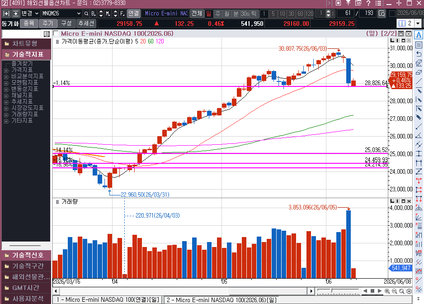Select the 틱 tick period button
The width and height of the screenshot is (424, 304).
(x=254, y=13)
